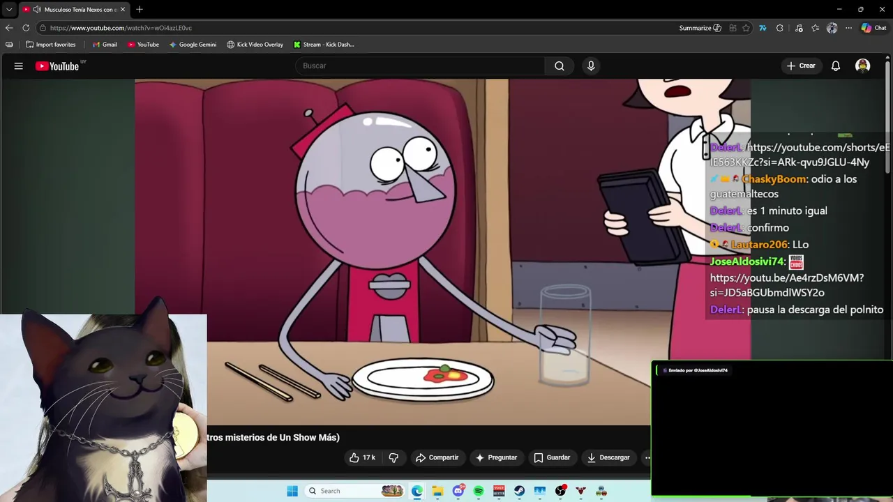Open the YouTube bookmark
This screenshot has width=893, height=502.
143,45
